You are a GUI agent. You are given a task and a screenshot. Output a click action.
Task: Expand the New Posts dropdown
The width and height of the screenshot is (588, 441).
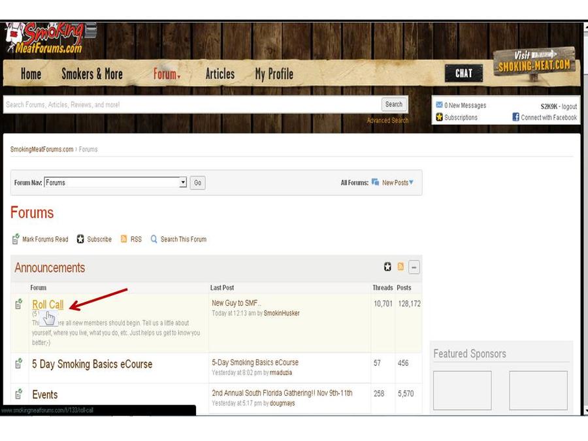pos(411,182)
